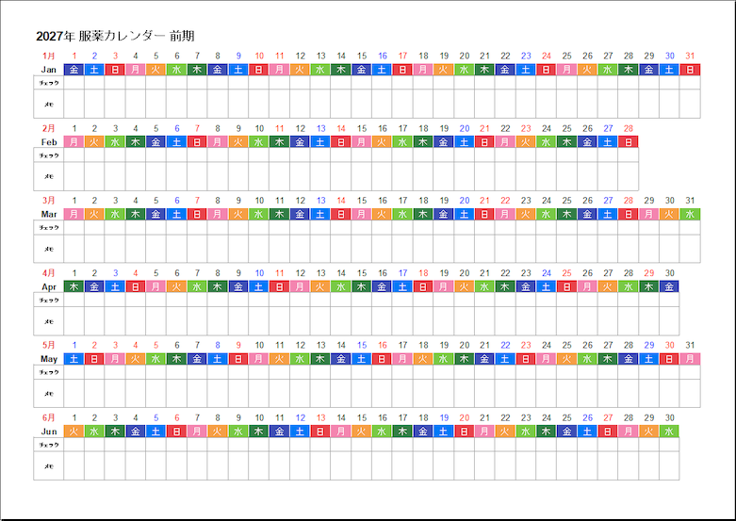Click the 火 weekday cell for June 1

click(74, 431)
